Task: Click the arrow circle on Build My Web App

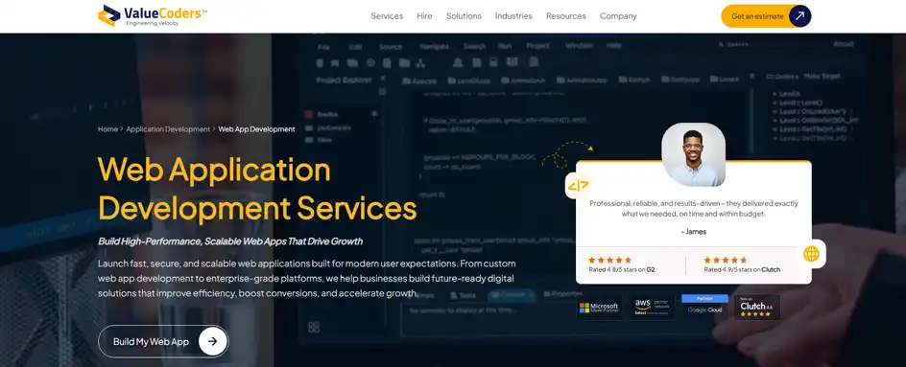Action: (213, 342)
